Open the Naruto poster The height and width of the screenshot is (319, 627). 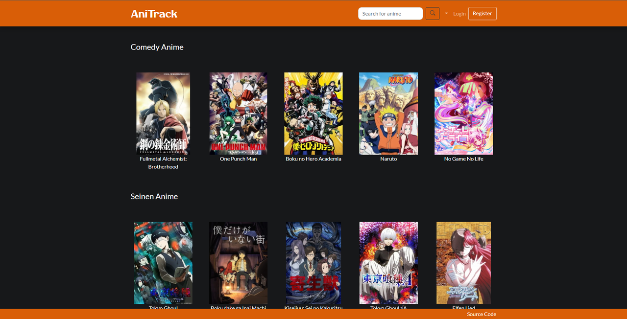pyautogui.click(x=388, y=114)
